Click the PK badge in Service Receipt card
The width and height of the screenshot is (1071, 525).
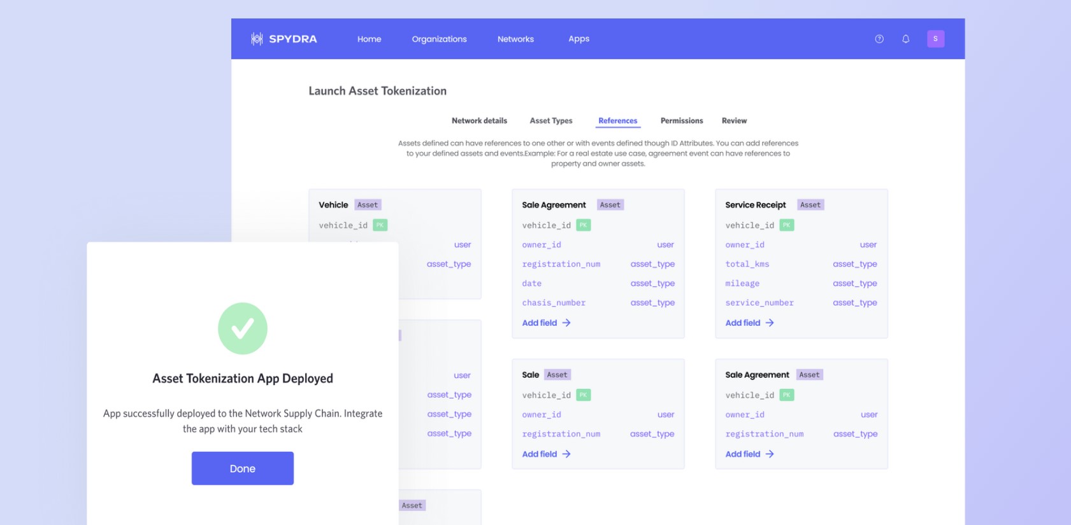pyautogui.click(x=786, y=225)
